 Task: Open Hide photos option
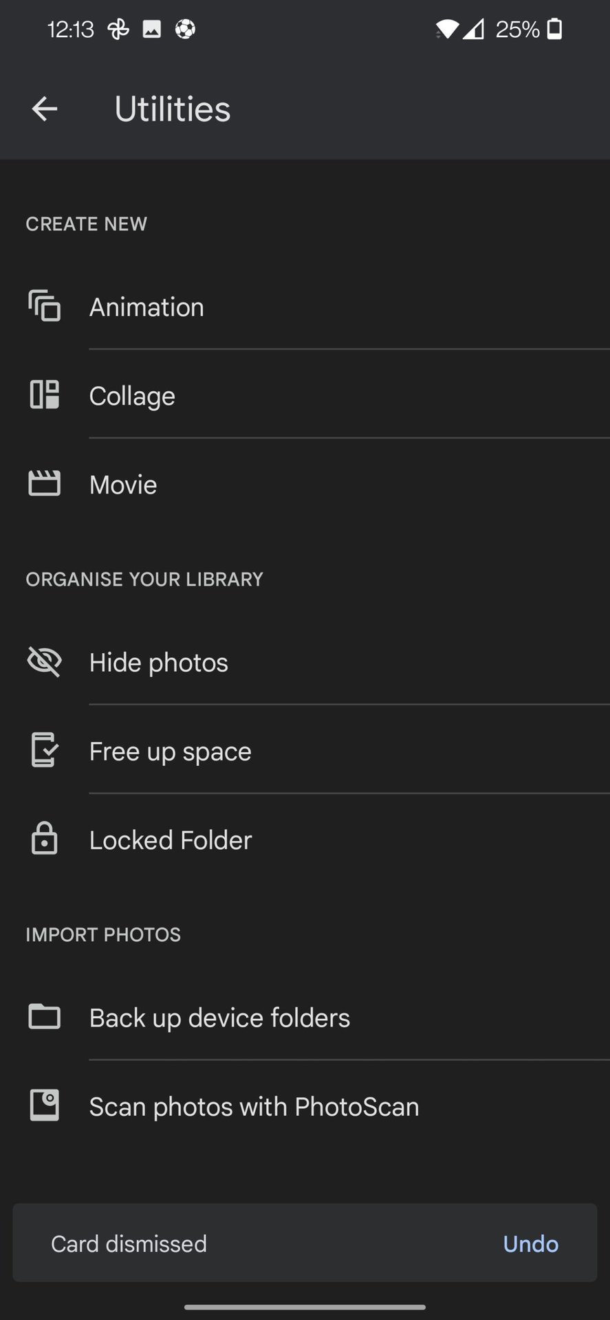coord(159,663)
